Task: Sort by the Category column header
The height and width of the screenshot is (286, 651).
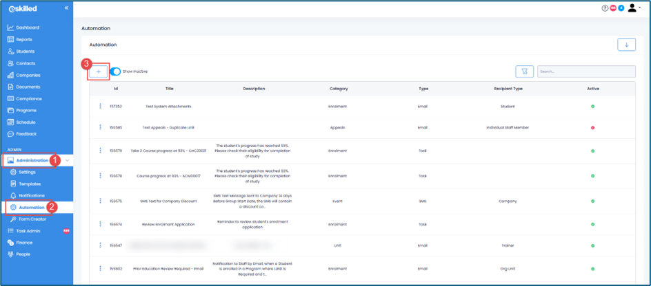Action: [x=339, y=89]
